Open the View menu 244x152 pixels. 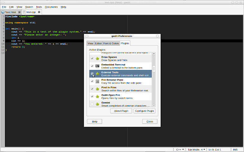click(19, 7)
